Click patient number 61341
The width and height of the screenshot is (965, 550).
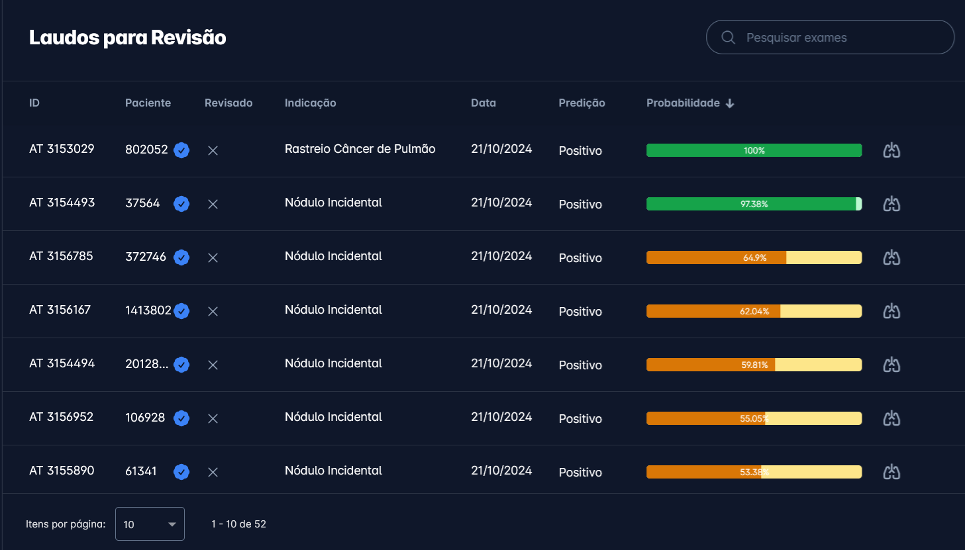pyautogui.click(x=141, y=471)
